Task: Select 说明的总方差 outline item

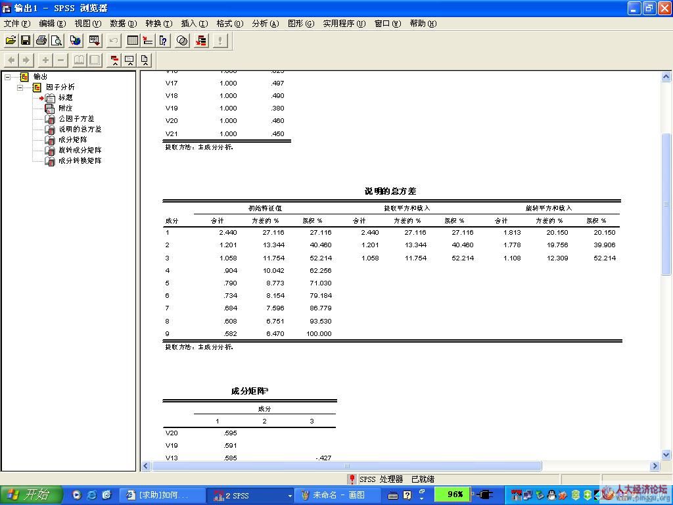Action: 80,129
